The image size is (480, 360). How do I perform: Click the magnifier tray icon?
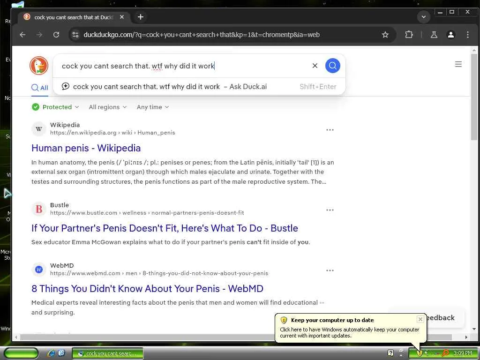coord(445,353)
